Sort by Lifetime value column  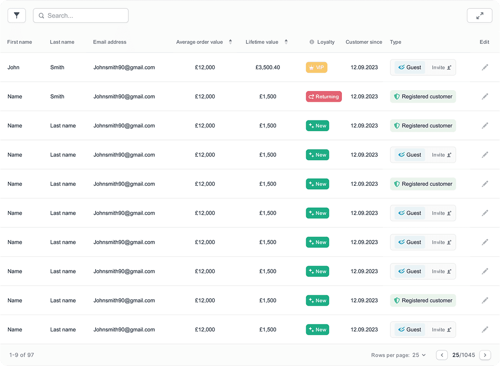pos(286,42)
